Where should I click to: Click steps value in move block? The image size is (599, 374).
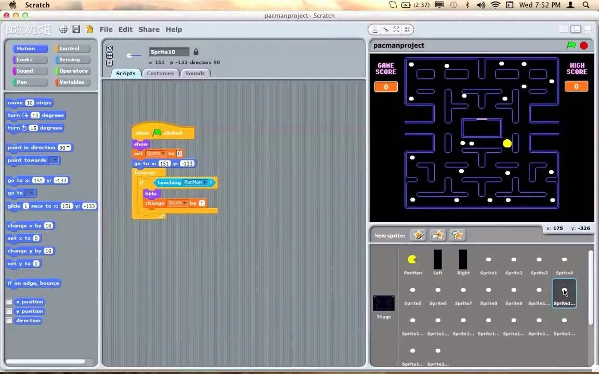coord(30,103)
